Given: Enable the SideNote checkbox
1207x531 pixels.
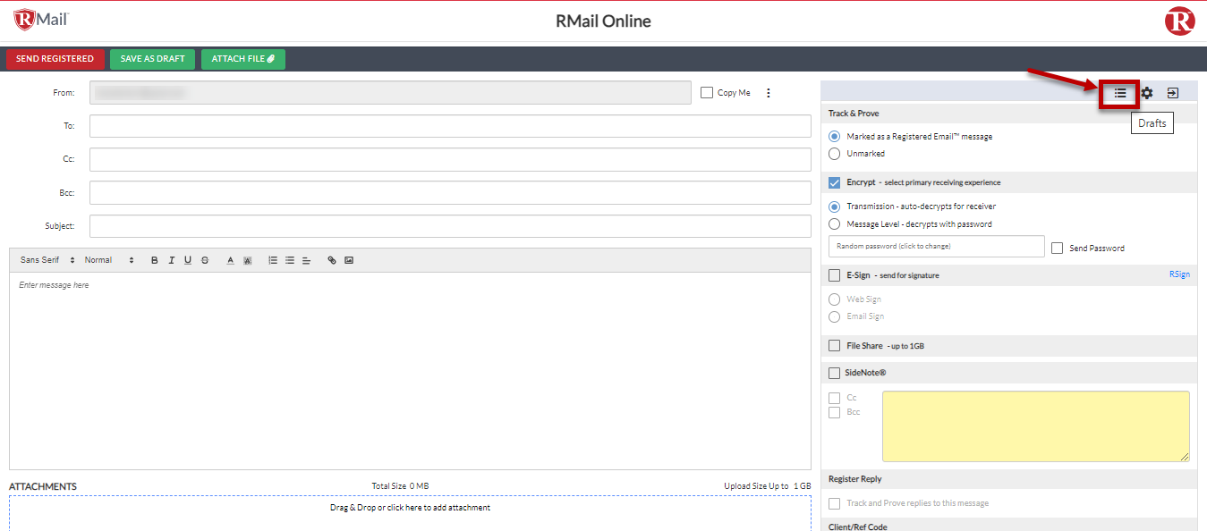Looking at the screenshot, I should click(x=834, y=373).
